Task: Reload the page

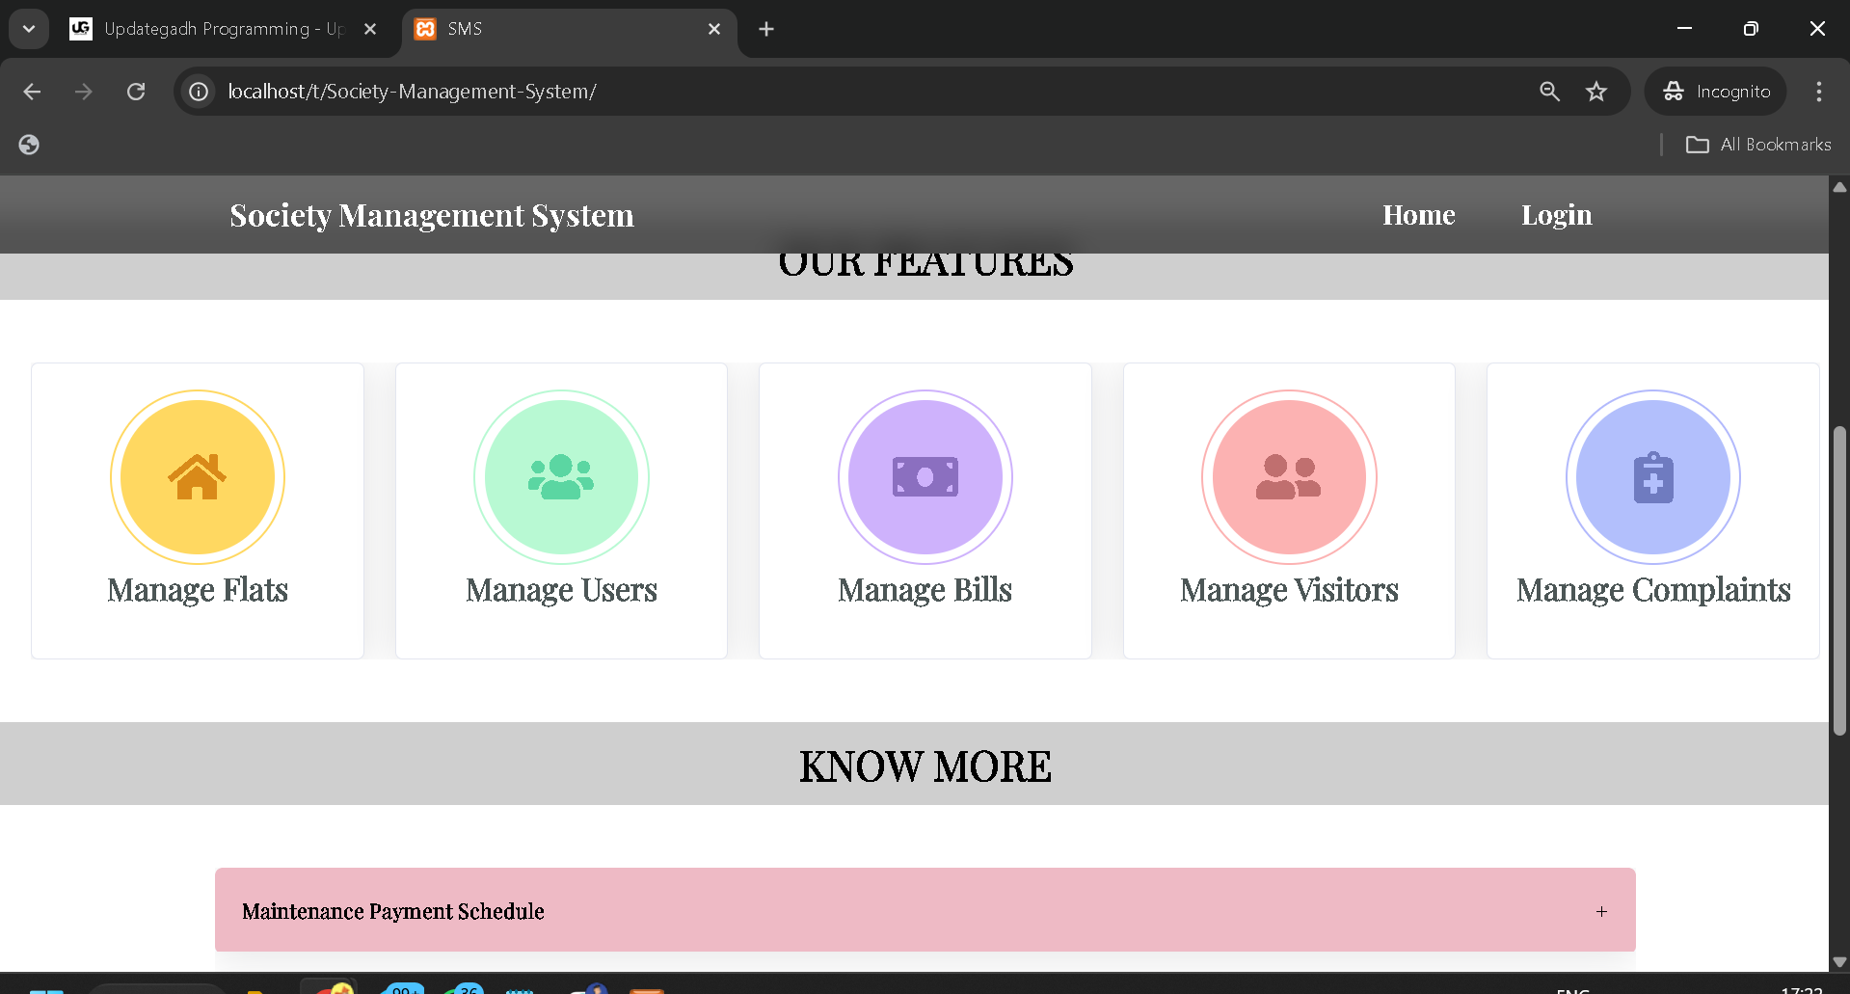Action: (x=136, y=92)
